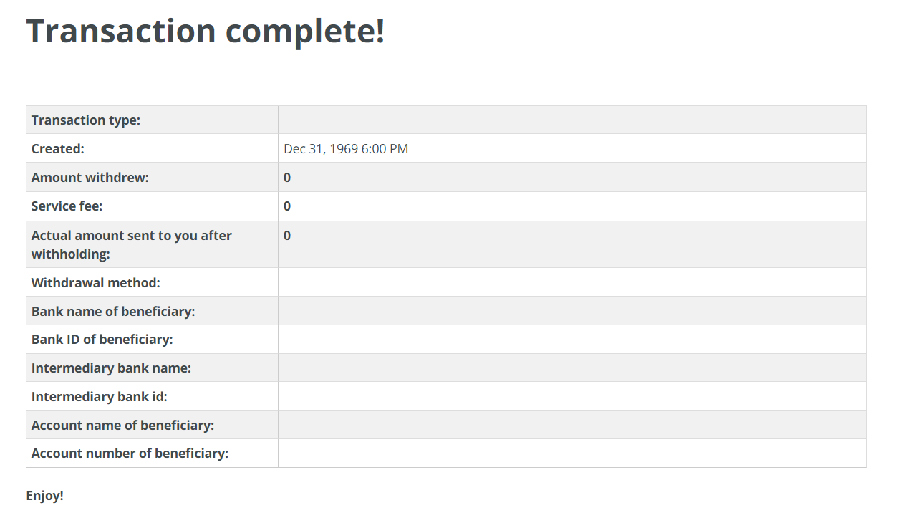Click "Actual amount sent to you after withholding" label
The image size is (898, 523).
(132, 244)
